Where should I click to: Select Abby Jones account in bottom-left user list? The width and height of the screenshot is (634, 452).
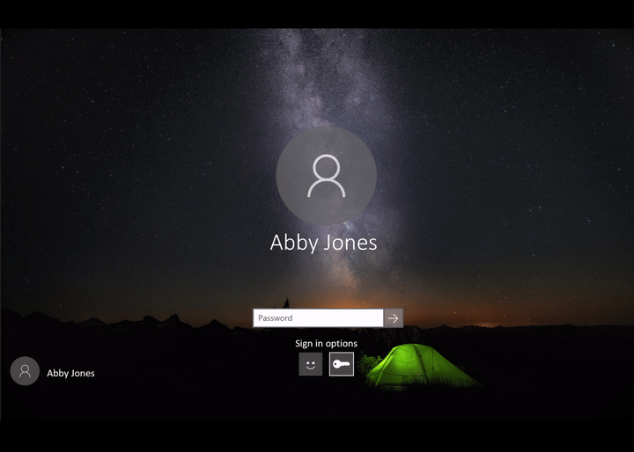(x=53, y=372)
